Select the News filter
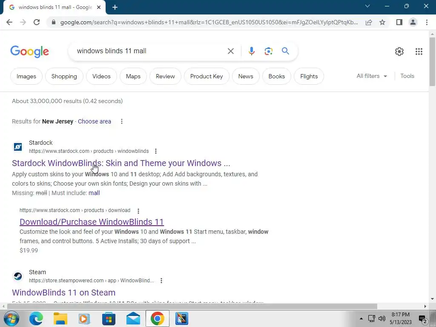The width and height of the screenshot is (436, 327). point(246,76)
